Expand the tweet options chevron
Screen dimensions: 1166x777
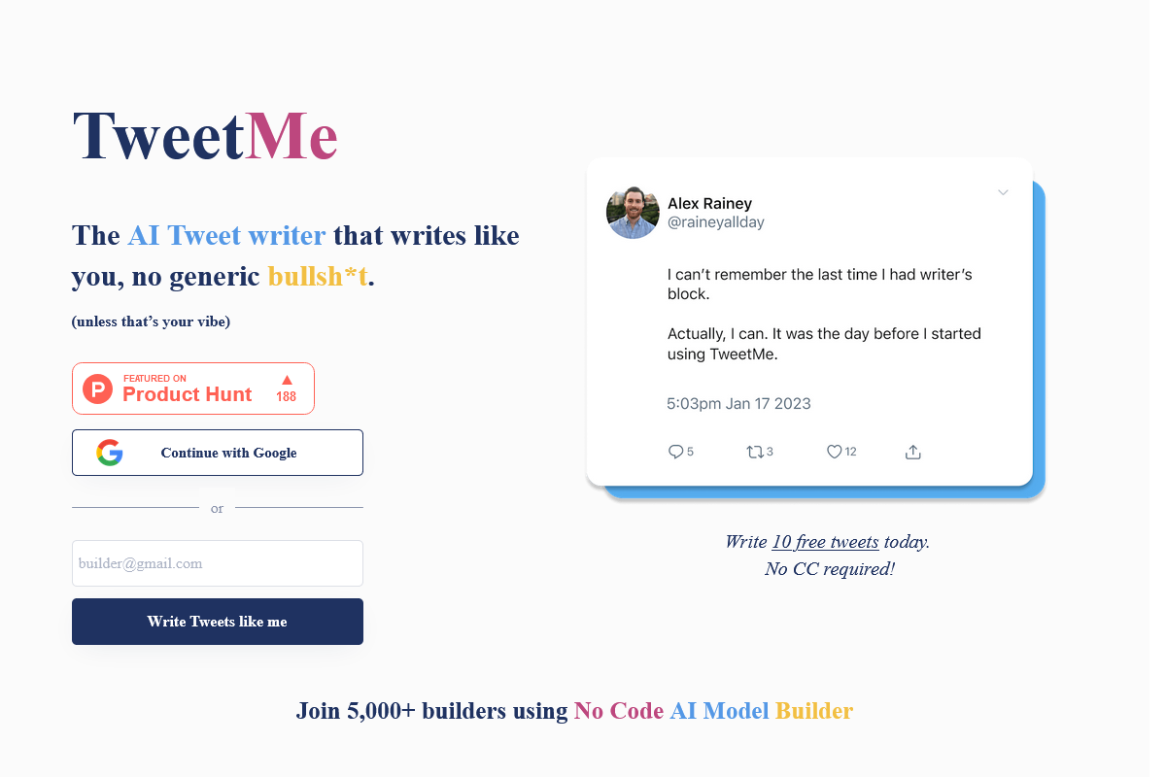pyautogui.click(x=1003, y=192)
